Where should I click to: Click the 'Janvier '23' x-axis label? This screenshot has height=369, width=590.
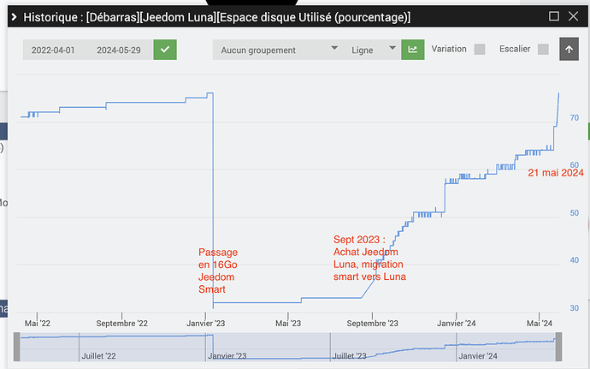pyautogui.click(x=206, y=324)
